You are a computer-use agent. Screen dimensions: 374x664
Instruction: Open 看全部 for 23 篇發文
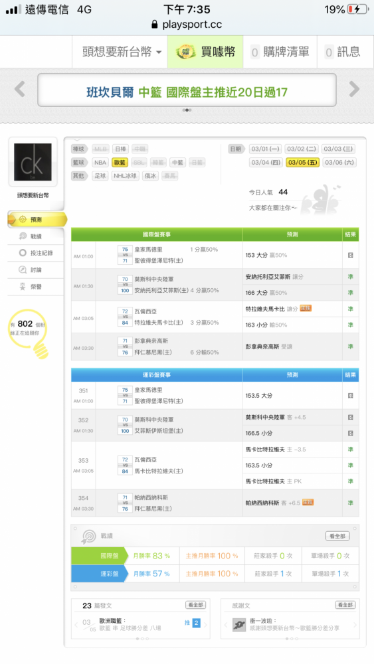pyautogui.click(x=195, y=605)
